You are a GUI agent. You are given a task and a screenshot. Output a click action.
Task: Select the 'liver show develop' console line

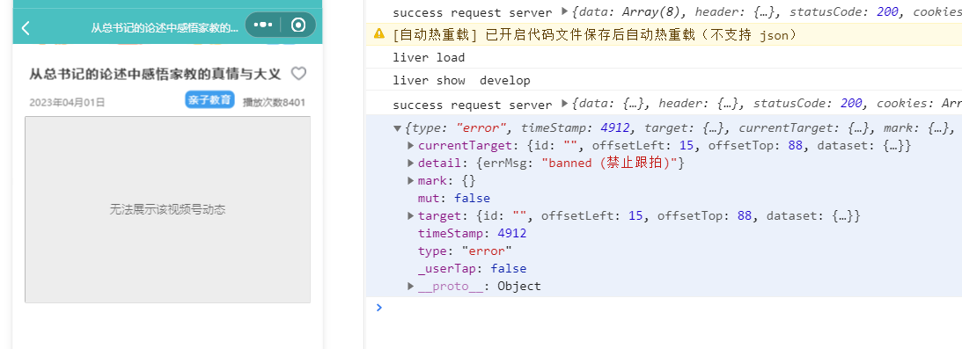461,81
